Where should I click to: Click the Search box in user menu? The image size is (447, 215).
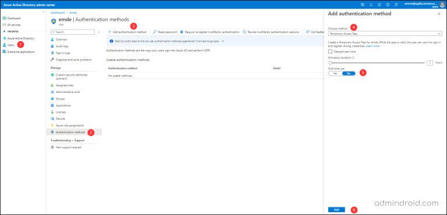click(72, 32)
